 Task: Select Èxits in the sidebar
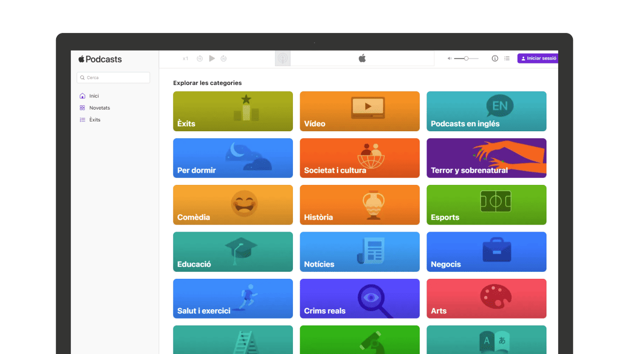coord(94,119)
